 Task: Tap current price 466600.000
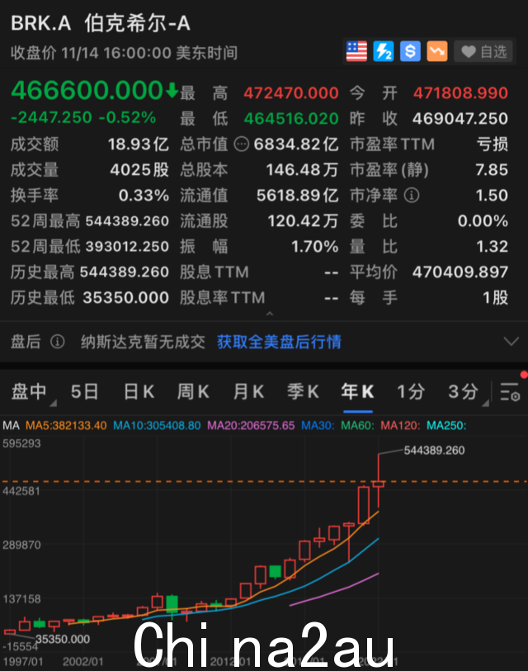click(87, 90)
